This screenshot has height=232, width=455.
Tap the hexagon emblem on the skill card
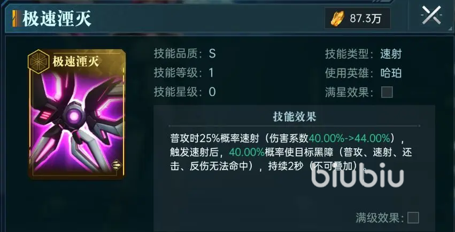(38, 61)
